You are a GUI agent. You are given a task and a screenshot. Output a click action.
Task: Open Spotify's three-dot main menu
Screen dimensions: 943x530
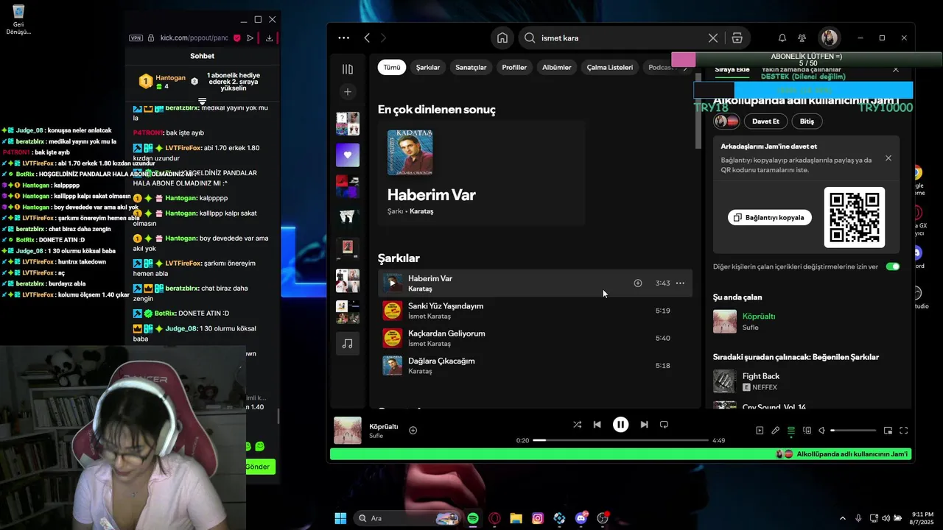point(344,38)
